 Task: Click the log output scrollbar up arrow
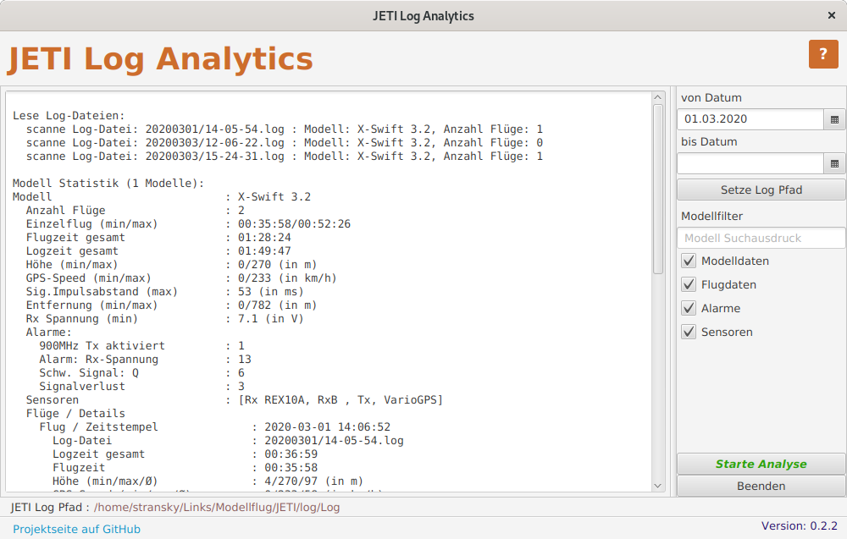tap(657, 97)
